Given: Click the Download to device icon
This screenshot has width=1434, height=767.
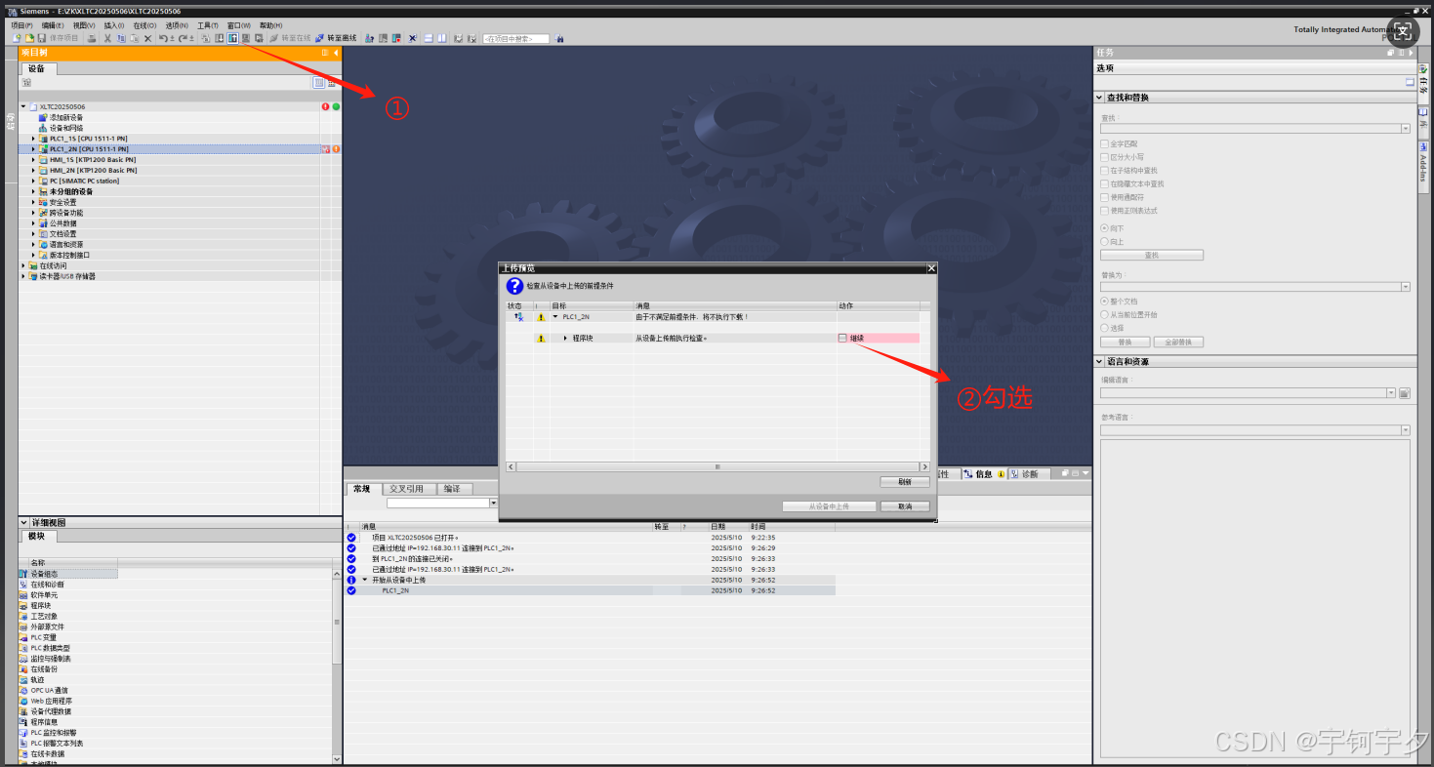Looking at the screenshot, I should tap(219, 38).
